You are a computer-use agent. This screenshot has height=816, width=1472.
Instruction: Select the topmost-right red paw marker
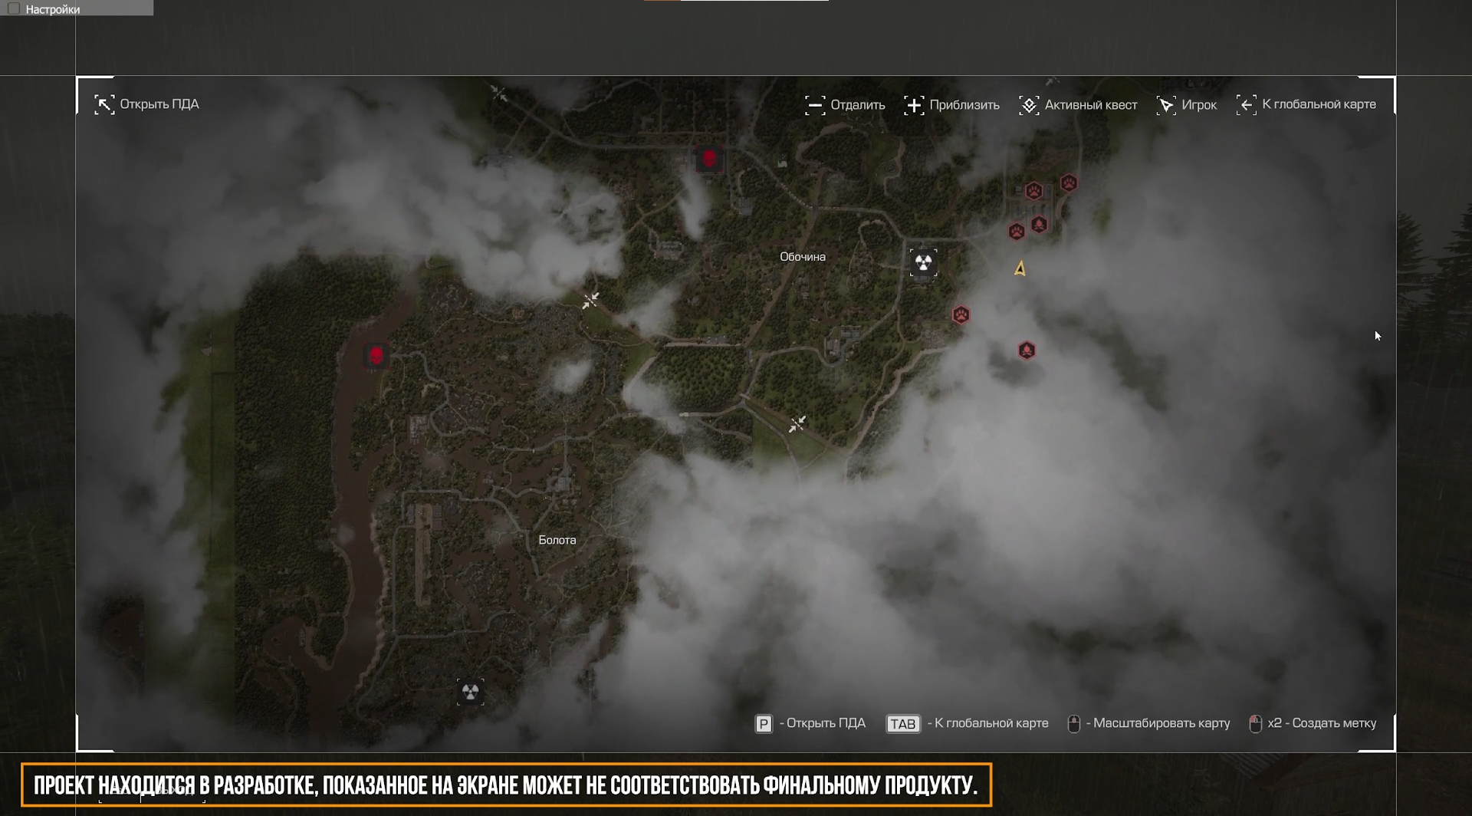[1069, 183]
